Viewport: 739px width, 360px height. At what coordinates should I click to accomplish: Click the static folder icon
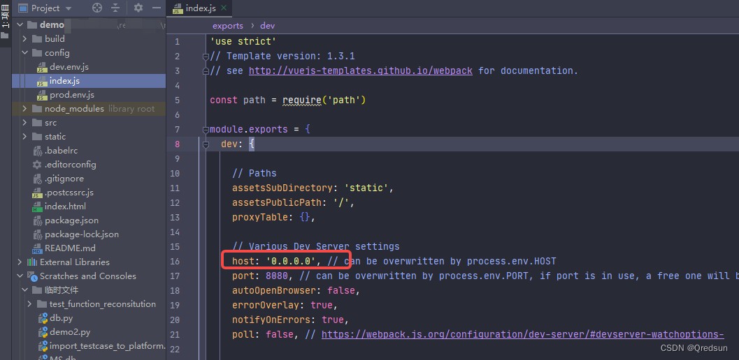coord(37,137)
